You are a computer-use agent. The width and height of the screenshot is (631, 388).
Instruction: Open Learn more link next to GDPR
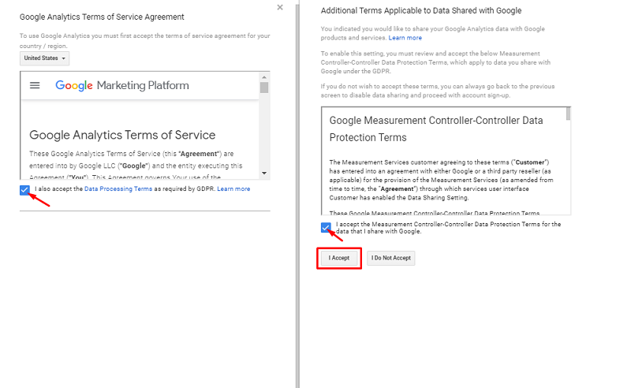pyautogui.click(x=233, y=188)
